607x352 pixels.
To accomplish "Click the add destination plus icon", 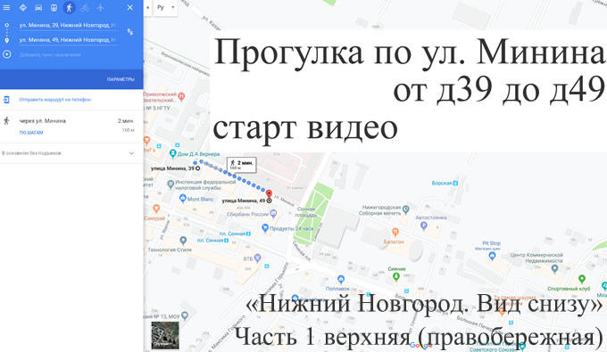I will (6, 54).
